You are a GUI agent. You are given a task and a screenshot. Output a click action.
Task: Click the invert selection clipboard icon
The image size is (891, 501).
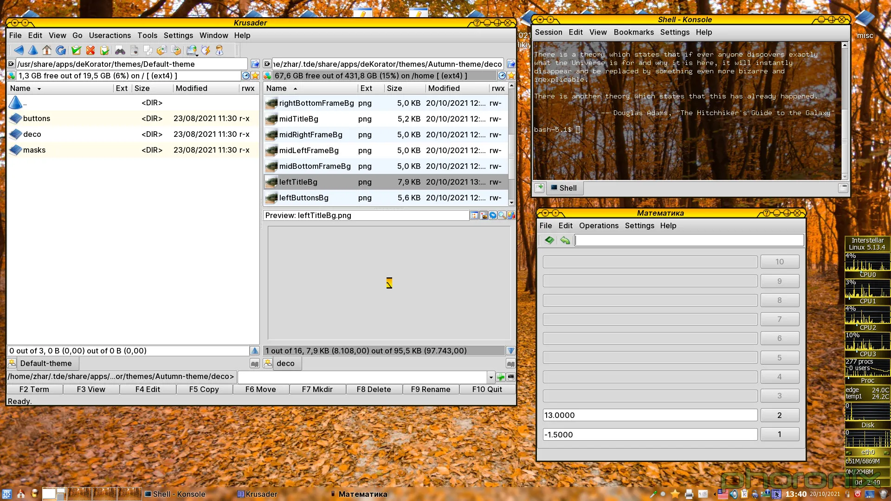105,50
